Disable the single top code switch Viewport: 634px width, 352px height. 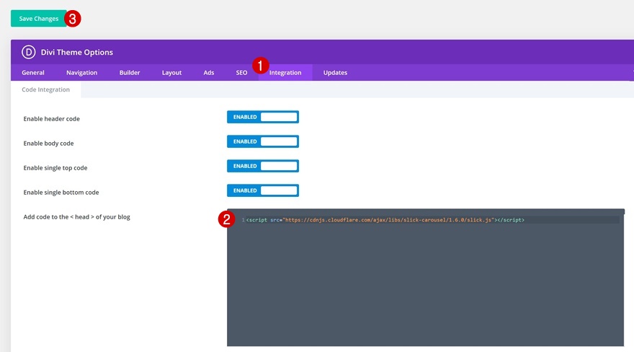[263, 166]
